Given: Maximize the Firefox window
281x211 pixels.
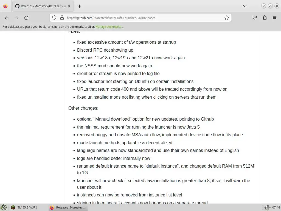Looking at the screenshot, I should click(x=270, y=6).
